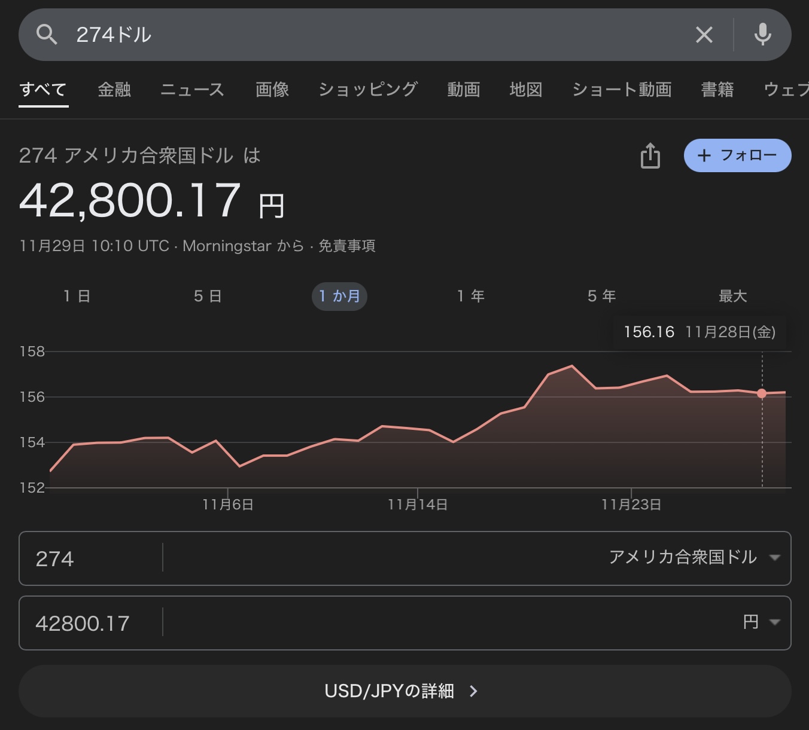809x730 pixels.
Task: Open the 円 currency dropdown
Action: point(761,622)
